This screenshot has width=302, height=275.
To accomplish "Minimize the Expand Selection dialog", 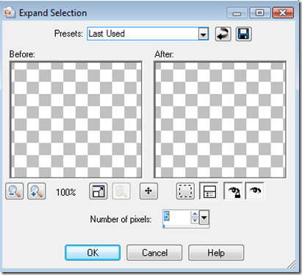I will point(237,12).
